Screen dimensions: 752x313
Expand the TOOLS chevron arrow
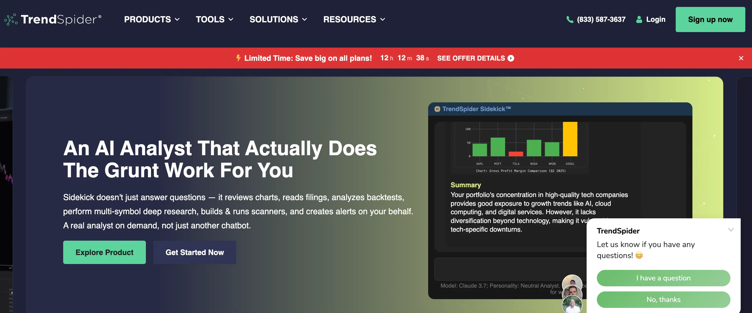click(231, 19)
